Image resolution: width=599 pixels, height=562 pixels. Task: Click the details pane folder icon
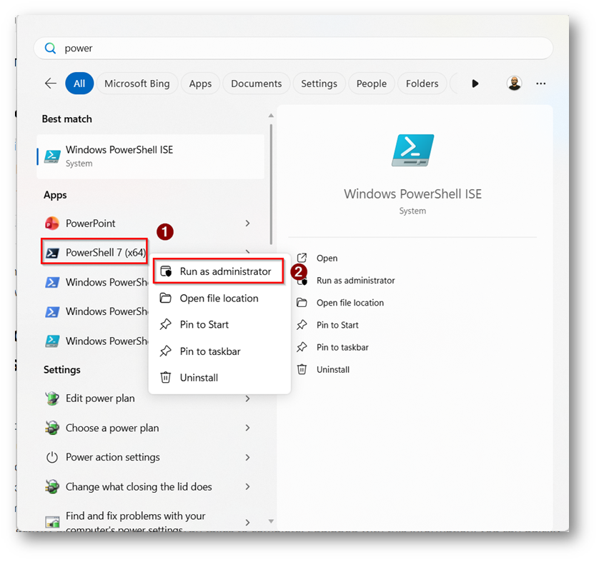click(302, 303)
